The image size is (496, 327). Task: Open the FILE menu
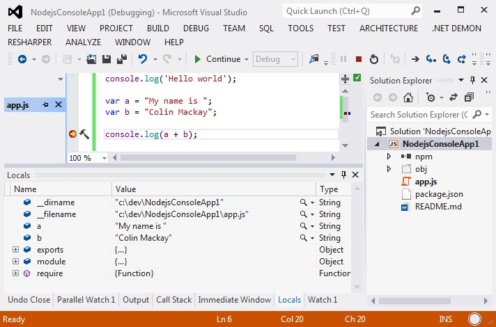coord(15,29)
